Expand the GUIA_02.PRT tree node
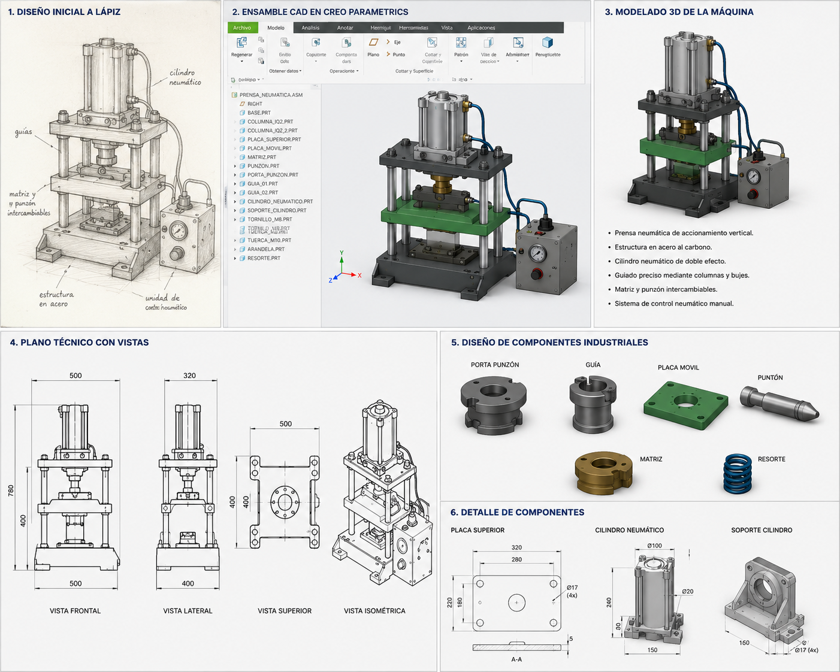This screenshot has height=672, width=840. tap(235, 193)
